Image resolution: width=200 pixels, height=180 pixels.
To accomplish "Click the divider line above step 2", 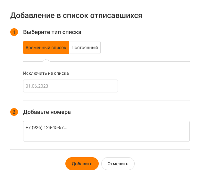I will coord(106,100).
